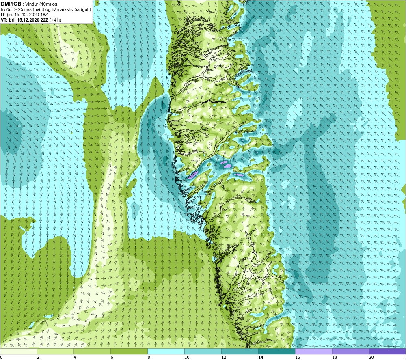Screen dimensions: 406x360
Task: Click the 'IT: þri. 15. 12. 2020 18Z' line
Action: (x=24, y=15)
